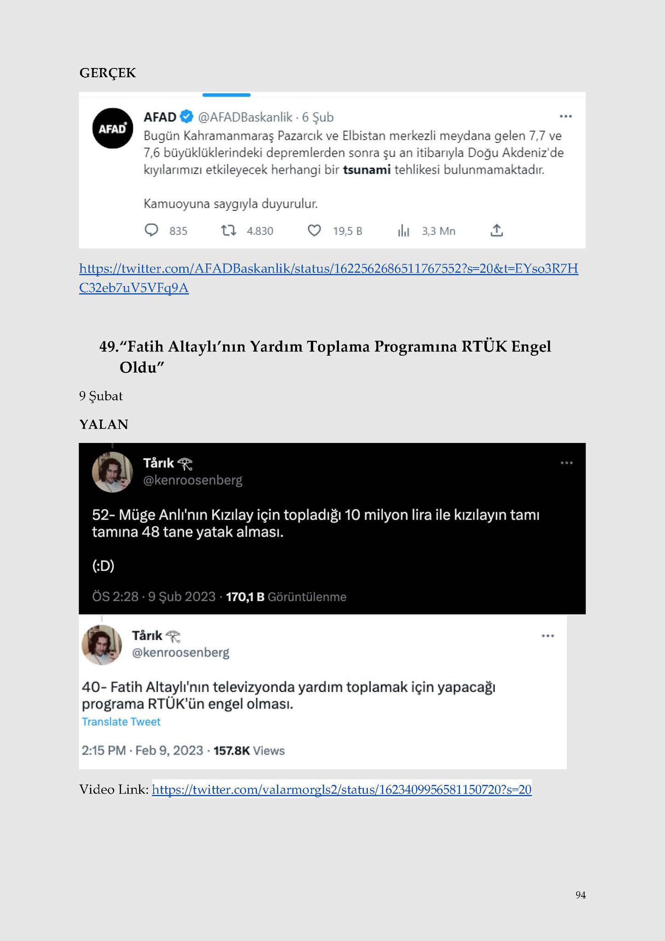Click the AFAD profile avatar
Viewport: 665px width, 941px height.
click(x=113, y=128)
